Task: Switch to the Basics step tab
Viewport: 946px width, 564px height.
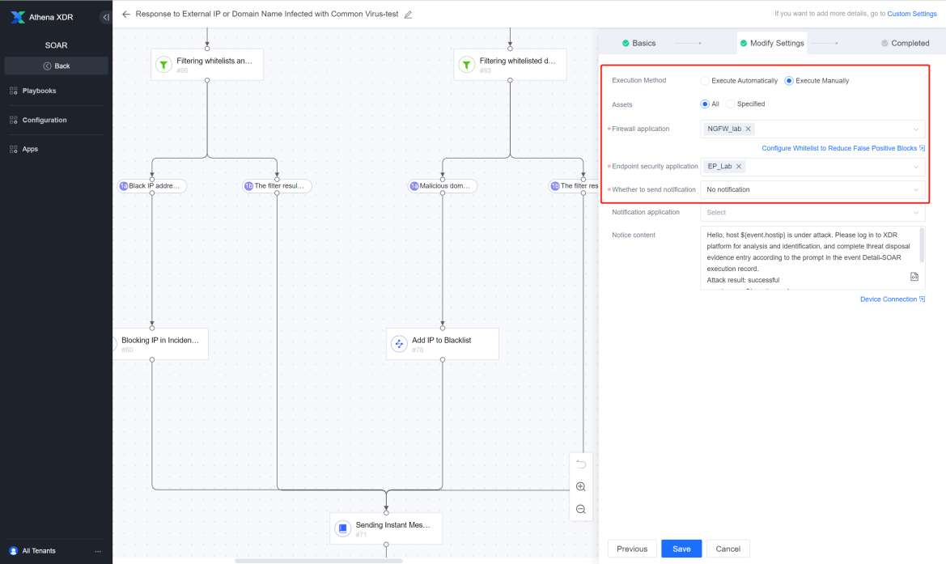Action: pyautogui.click(x=638, y=44)
